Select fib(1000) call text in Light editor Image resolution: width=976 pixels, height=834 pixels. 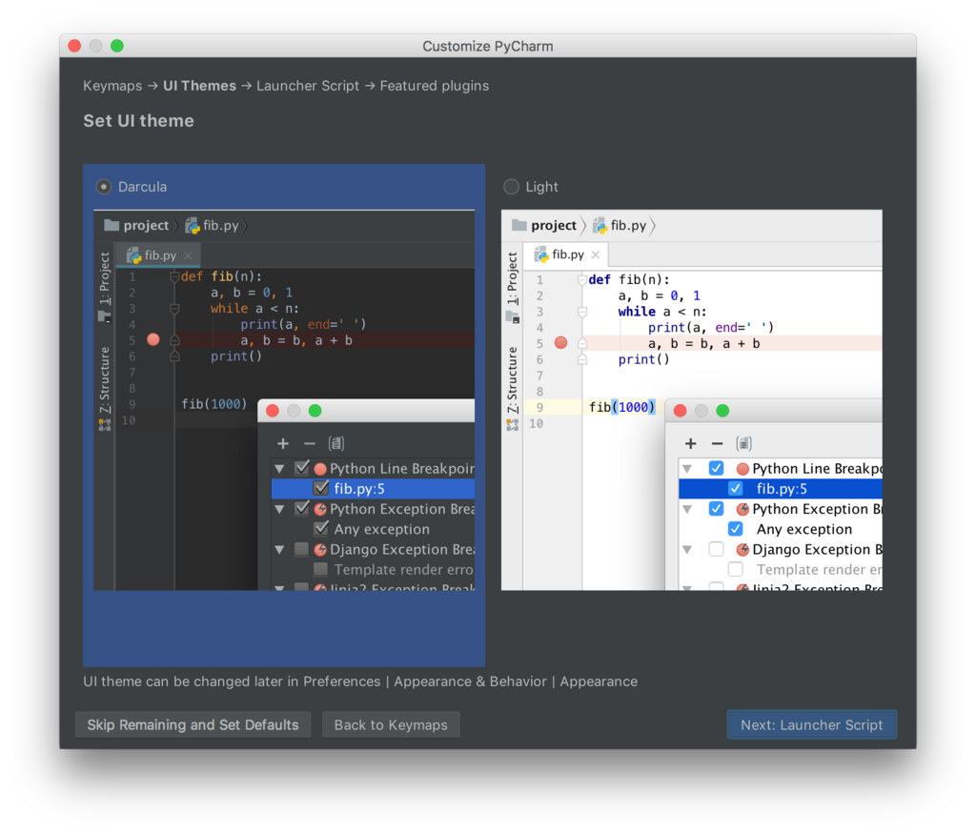[621, 407]
